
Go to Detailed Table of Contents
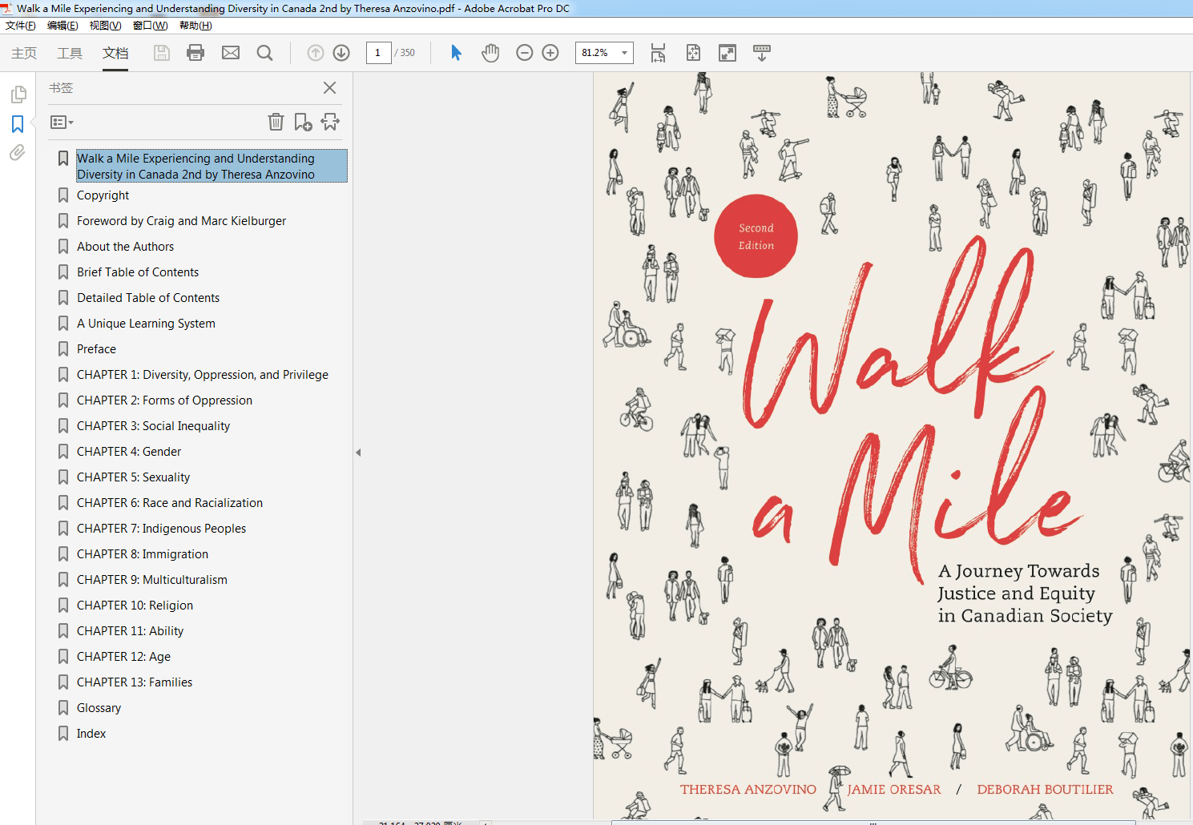pyautogui.click(x=148, y=298)
